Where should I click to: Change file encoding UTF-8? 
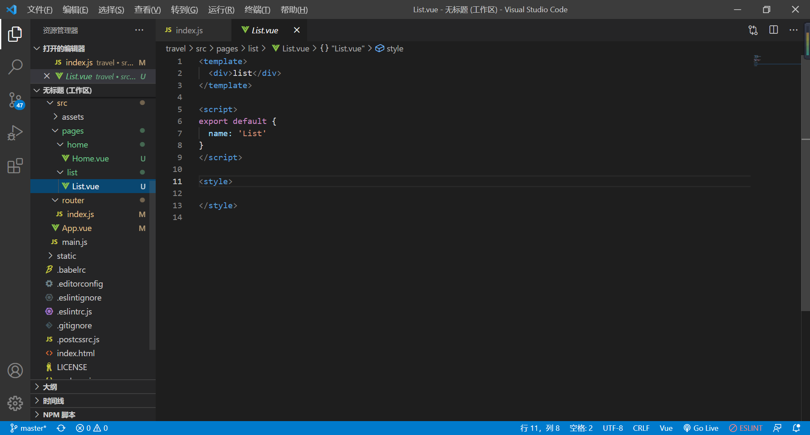coord(613,428)
